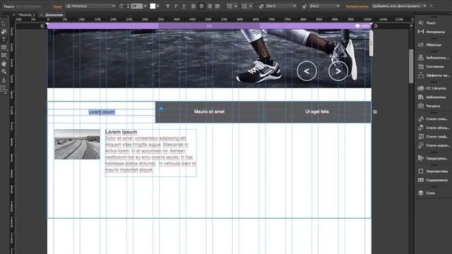
Task: Click the 320 breakpoint region on the purple bar
Action: click(209, 26)
